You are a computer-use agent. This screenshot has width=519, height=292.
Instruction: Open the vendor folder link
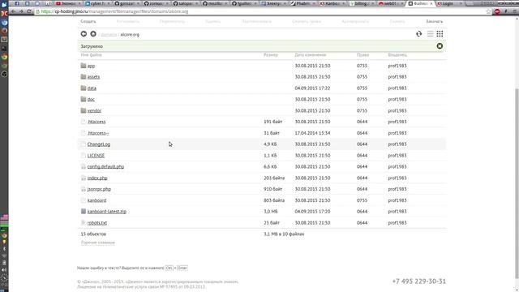[94, 110]
